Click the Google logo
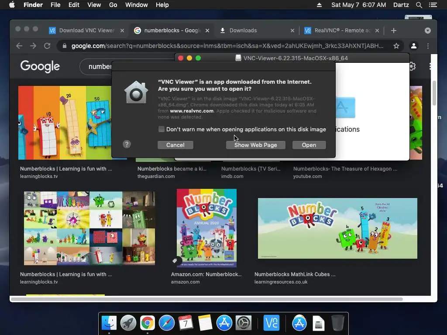Image resolution: width=447 pixels, height=335 pixels. 40,66
